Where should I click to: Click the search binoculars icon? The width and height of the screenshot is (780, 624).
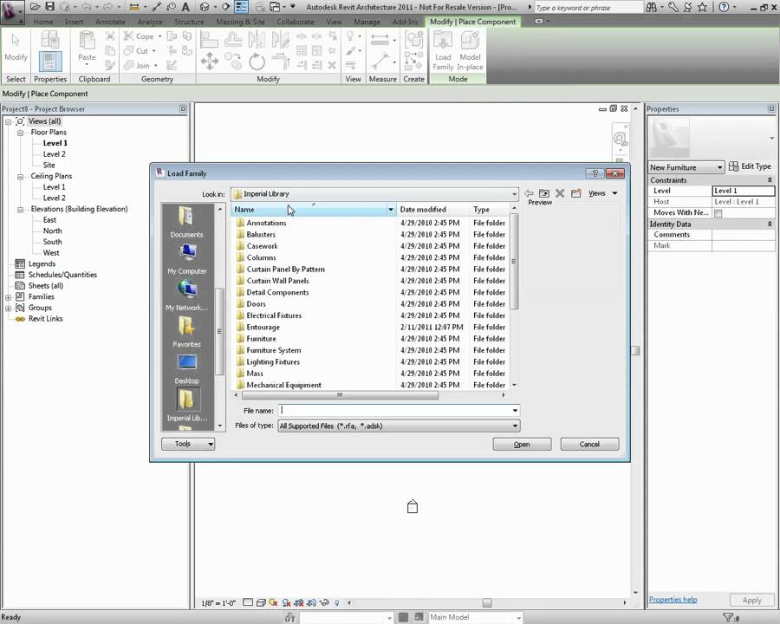[x=651, y=7]
